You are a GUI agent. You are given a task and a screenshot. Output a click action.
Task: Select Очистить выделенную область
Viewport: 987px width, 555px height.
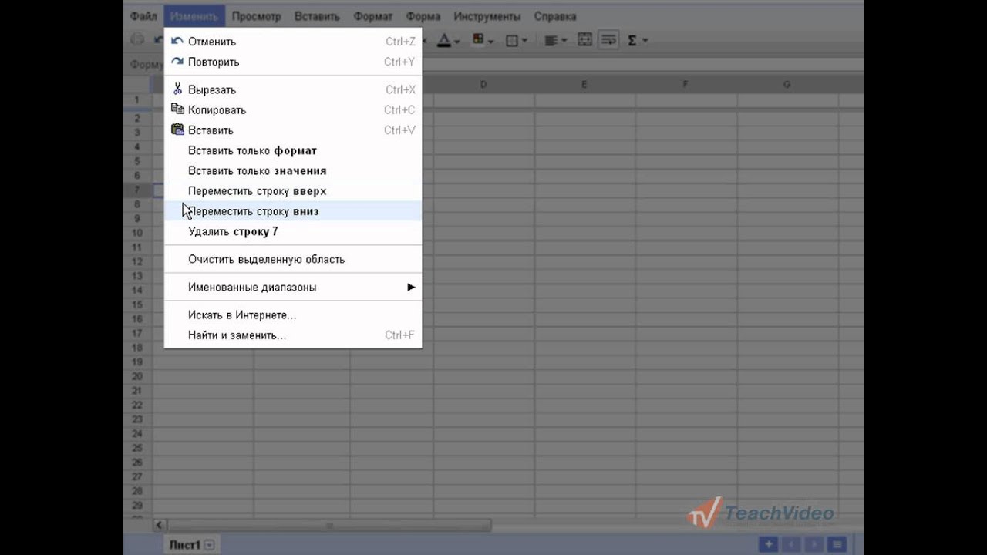tap(293, 259)
